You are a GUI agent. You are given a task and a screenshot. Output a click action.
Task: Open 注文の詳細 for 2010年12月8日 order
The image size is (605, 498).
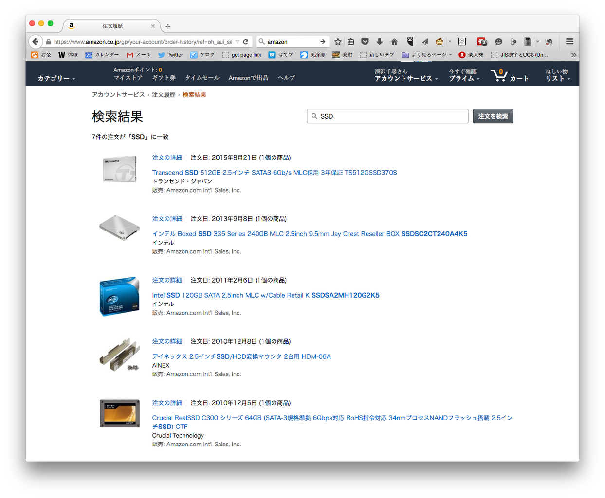click(x=167, y=341)
